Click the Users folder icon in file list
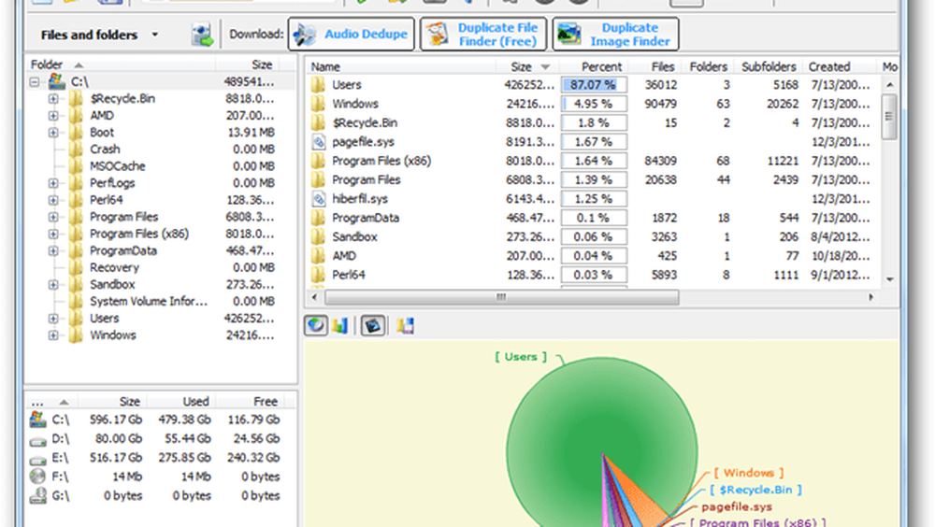The height and width of the screenshot is (527, 935). point(318,85)
